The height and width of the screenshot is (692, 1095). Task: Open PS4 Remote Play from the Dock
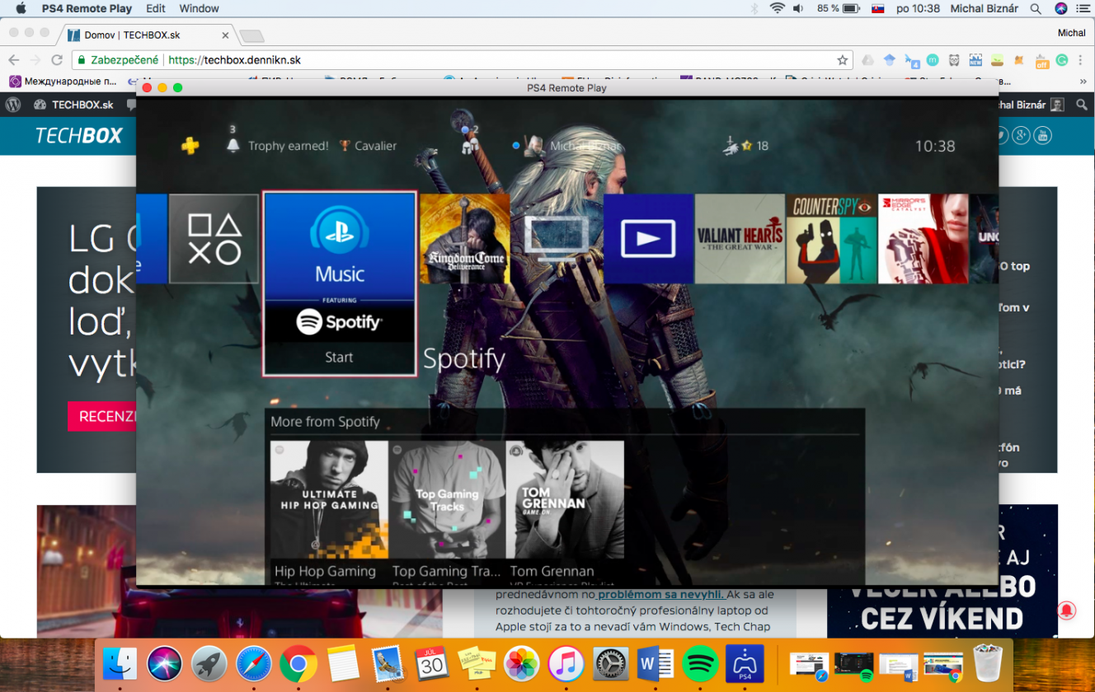point(745,663)
